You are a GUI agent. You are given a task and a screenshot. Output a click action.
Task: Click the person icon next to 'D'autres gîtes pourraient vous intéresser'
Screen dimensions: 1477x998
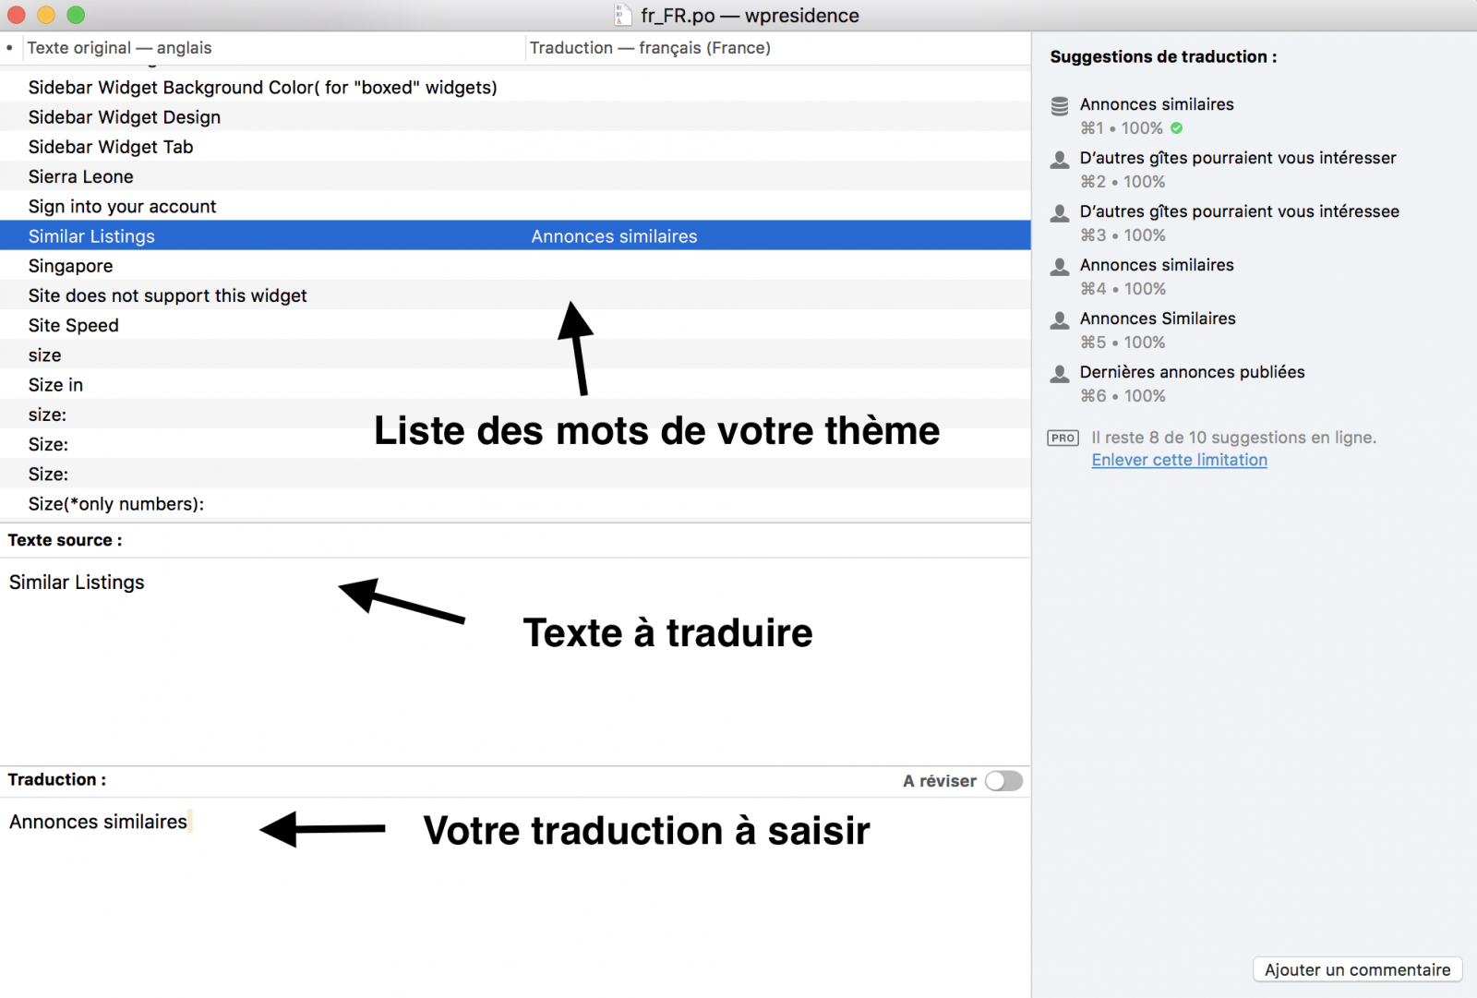[1060, 160]
